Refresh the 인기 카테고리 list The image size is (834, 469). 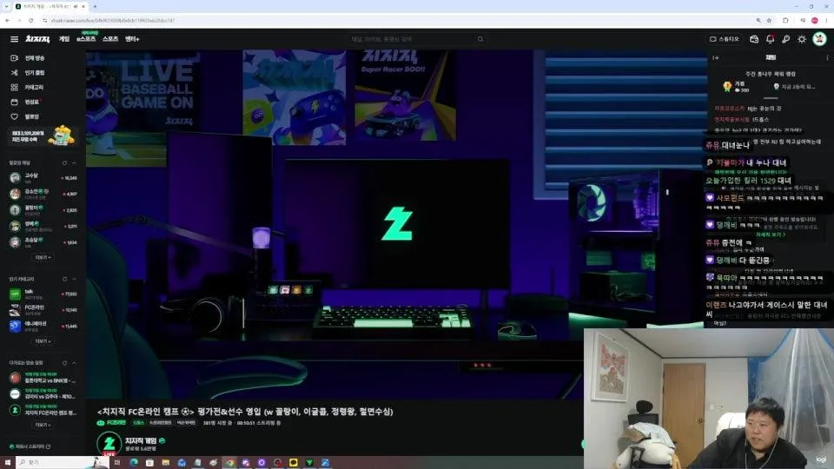(x=65, y=279)
